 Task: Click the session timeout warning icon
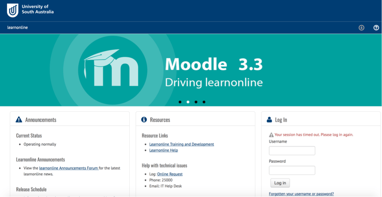click(271, 135)
